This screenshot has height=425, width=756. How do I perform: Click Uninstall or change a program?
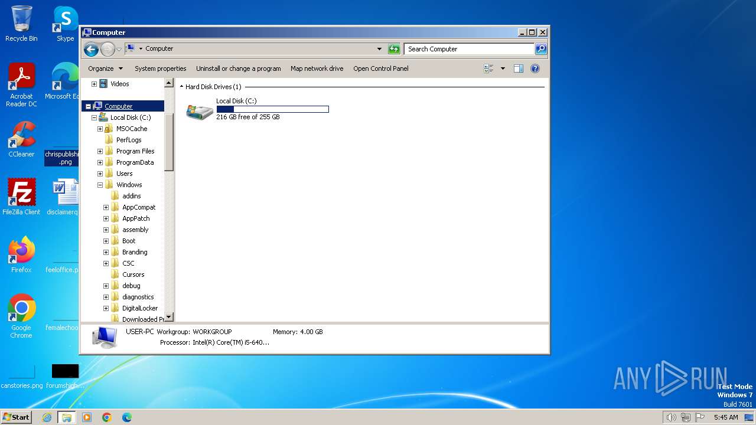point(239,68)
